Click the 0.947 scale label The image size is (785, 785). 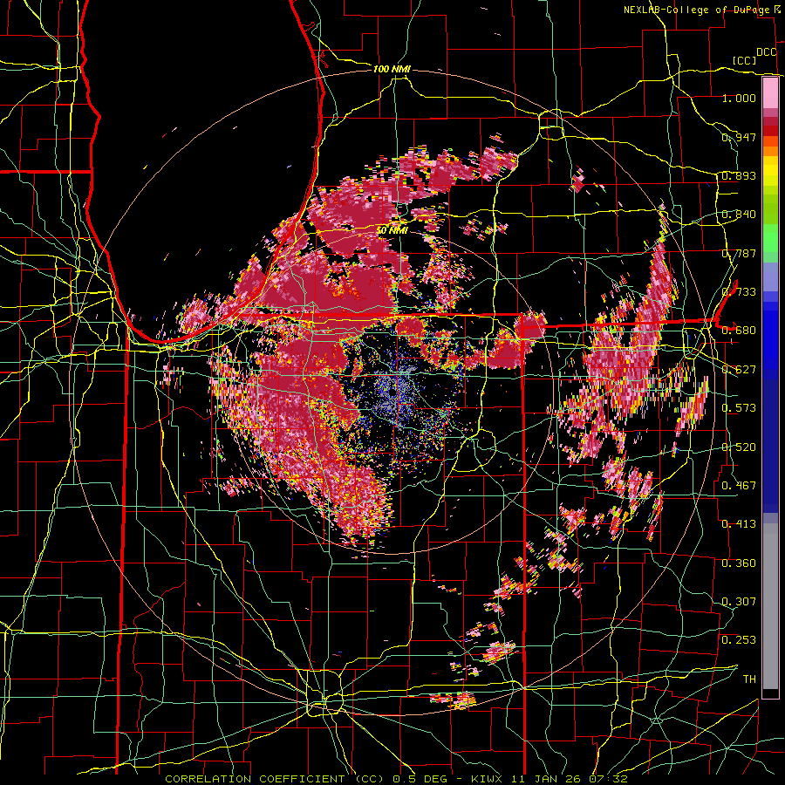(x=739, y=137)
